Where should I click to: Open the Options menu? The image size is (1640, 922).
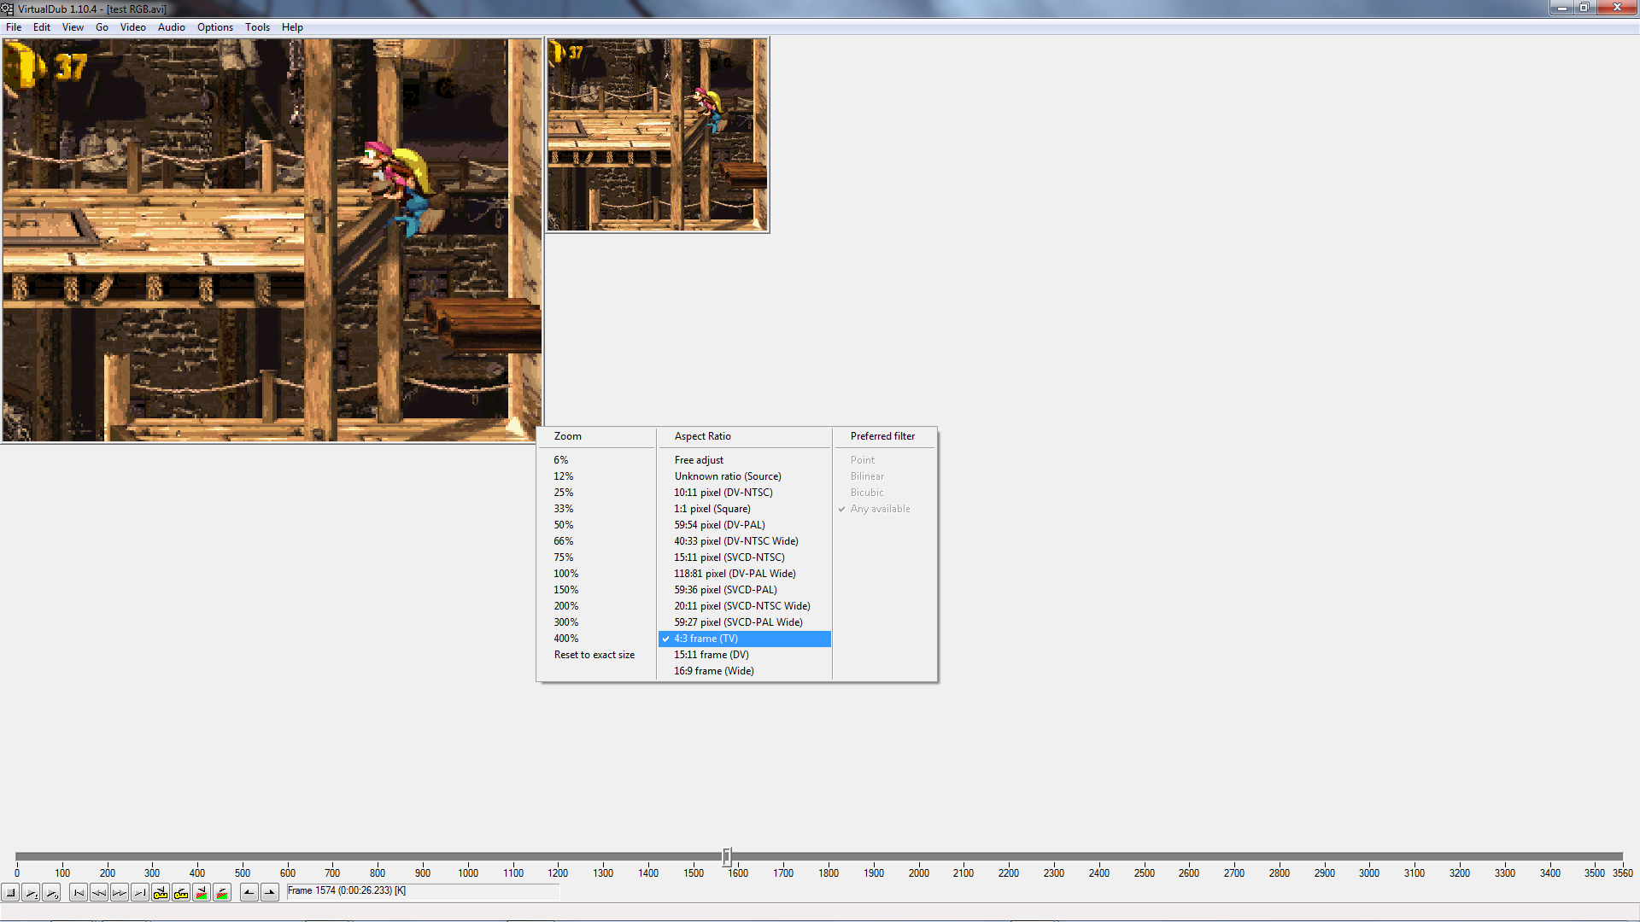(215, 27)
